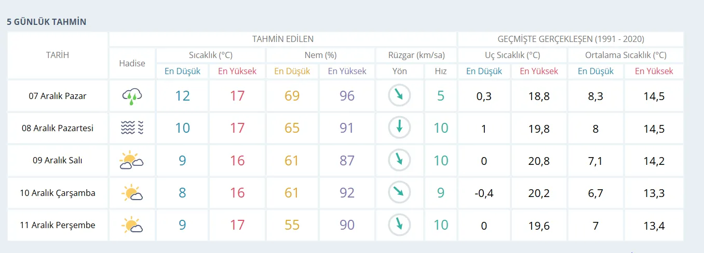Click the downward wind arrow for 08 Aralık
Screen dimensions: 704x253
[399, 128]
